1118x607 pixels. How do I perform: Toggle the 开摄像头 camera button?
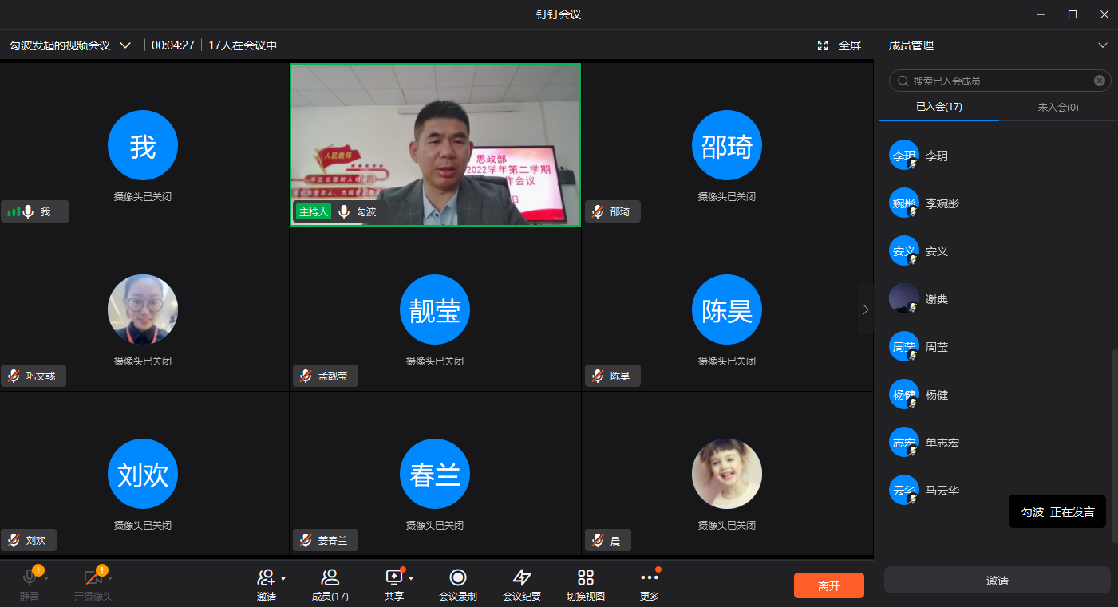pos(93,578)
